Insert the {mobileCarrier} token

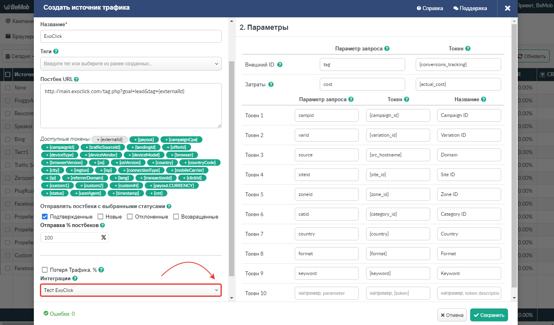pyautogui.click(x=187, y=170)
